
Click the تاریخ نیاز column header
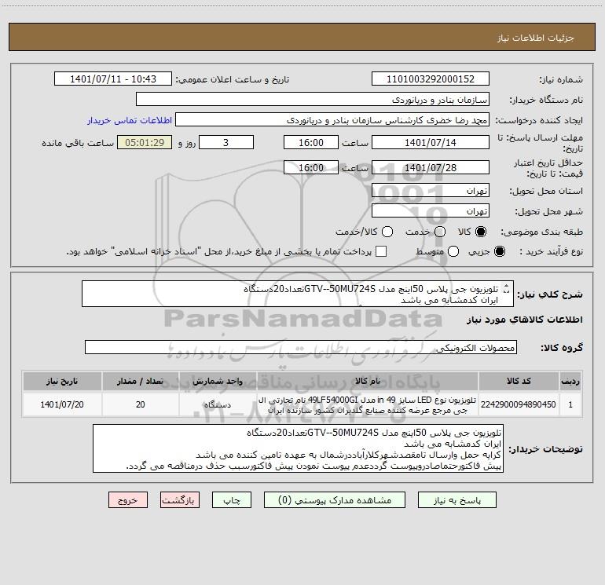62,381
